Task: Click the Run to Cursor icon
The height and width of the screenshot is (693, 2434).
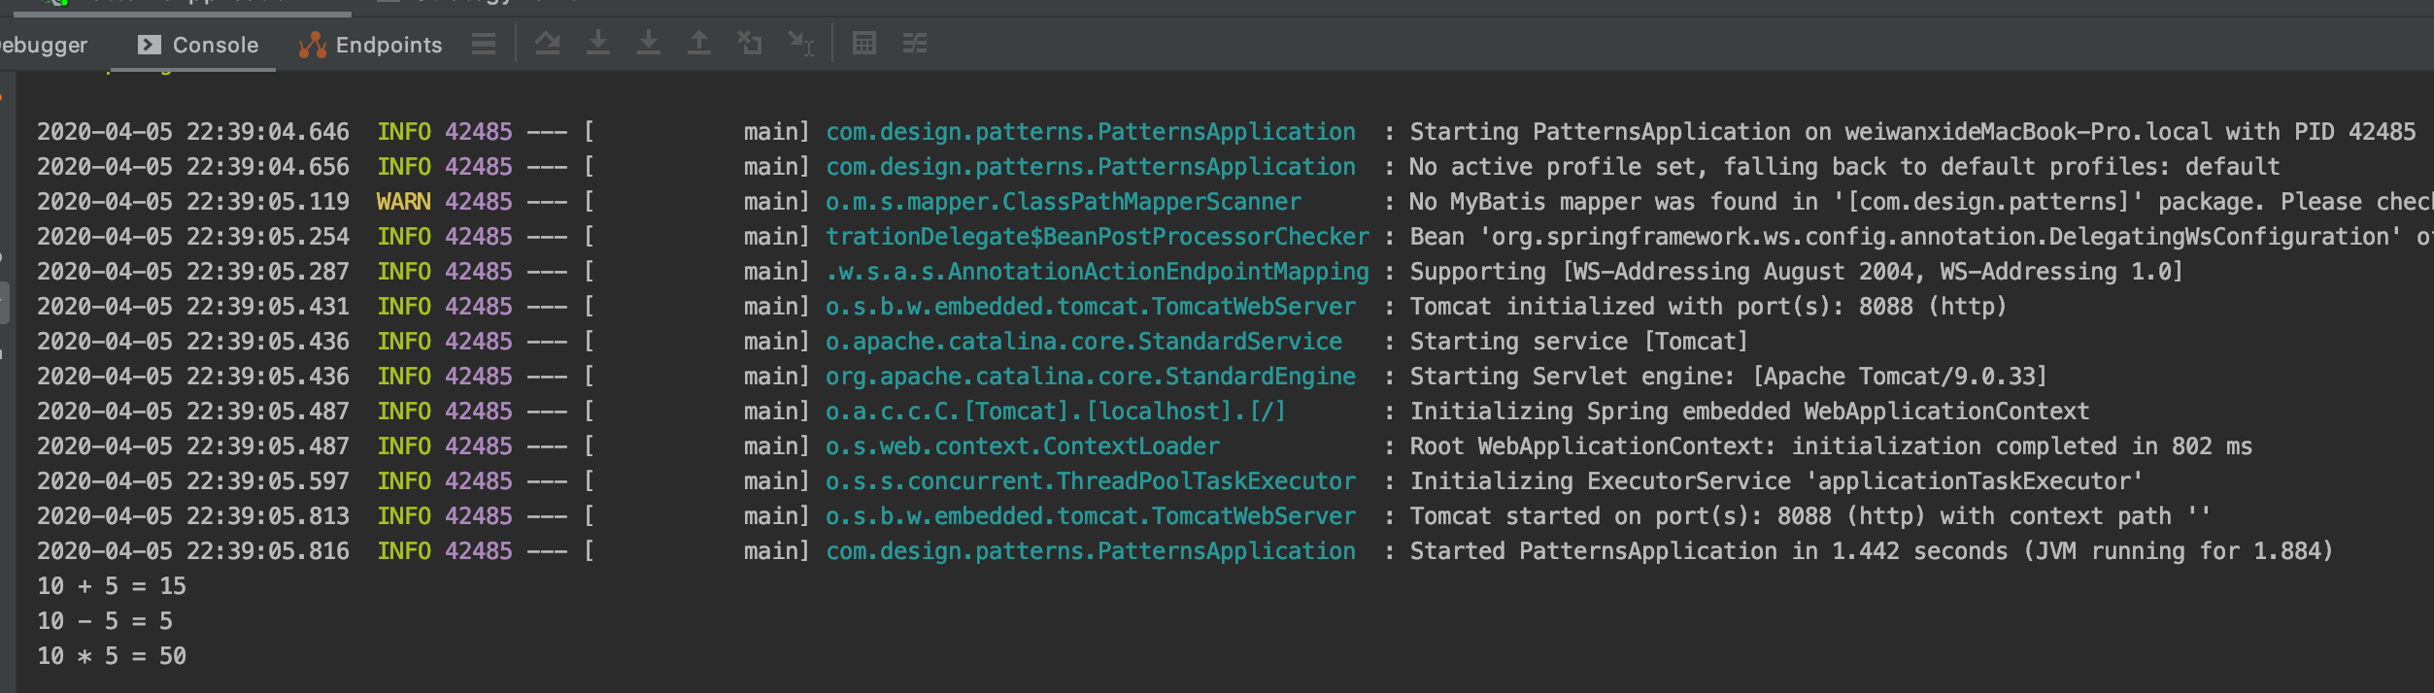Action: coord(801,44)
